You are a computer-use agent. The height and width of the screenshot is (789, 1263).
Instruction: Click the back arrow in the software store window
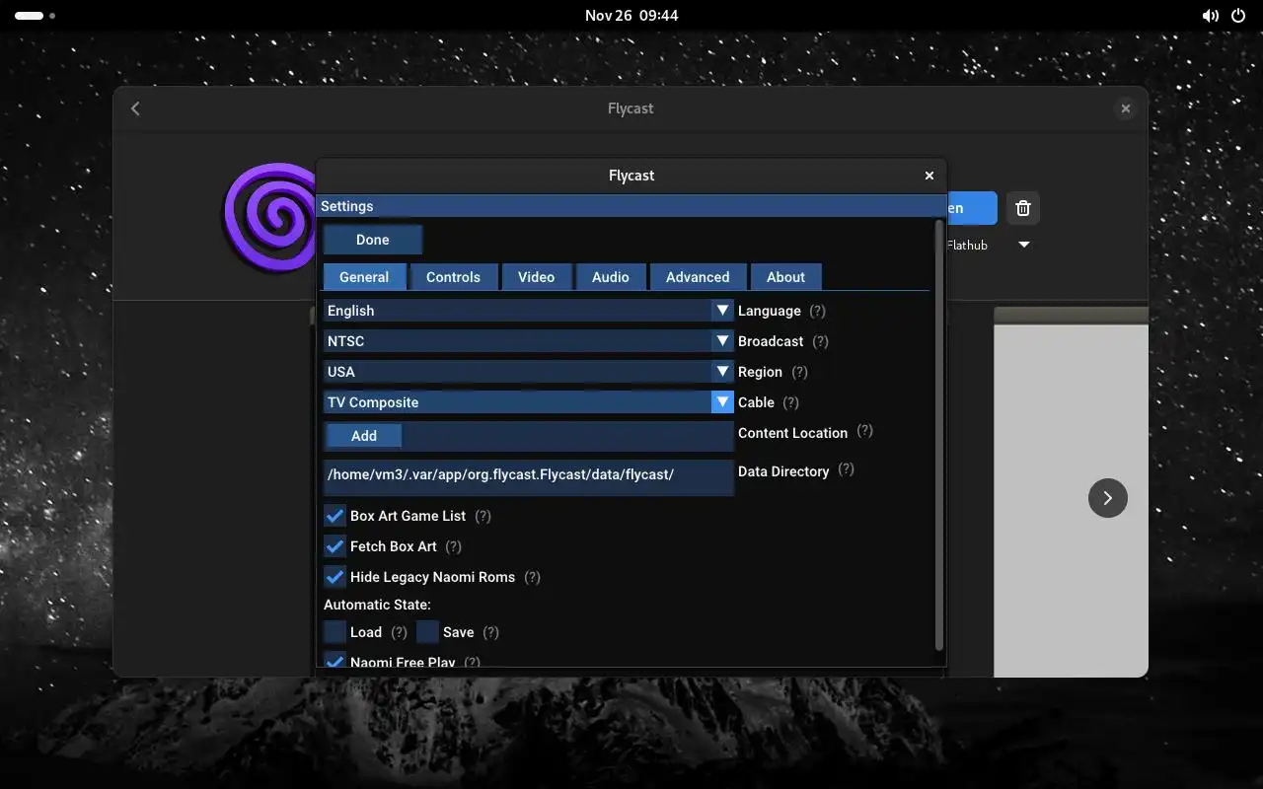click(x=136, y=108)
